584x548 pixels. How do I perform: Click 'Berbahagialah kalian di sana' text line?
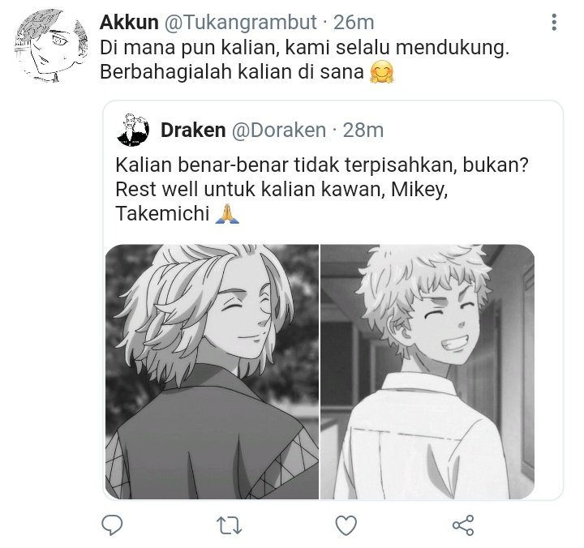(232, 71)
